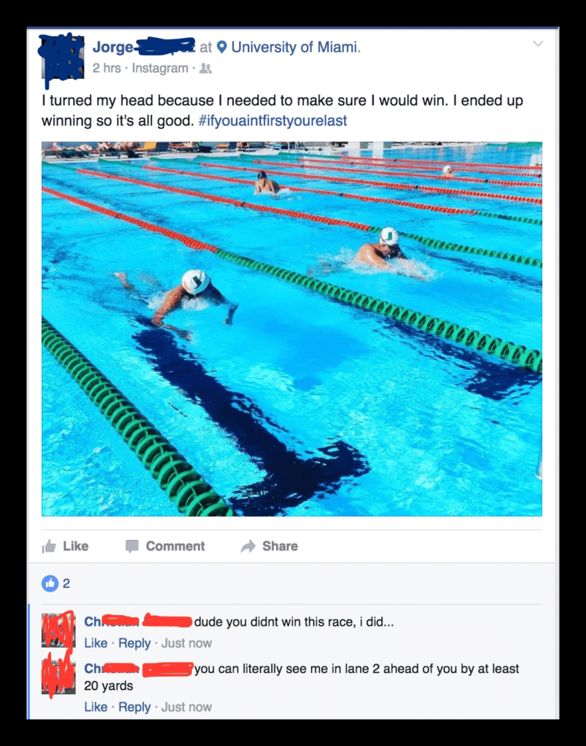Like the 'lane 2 ahead of you' comment
Viewport: 586px width, 746px height.
tap(95, 707)
